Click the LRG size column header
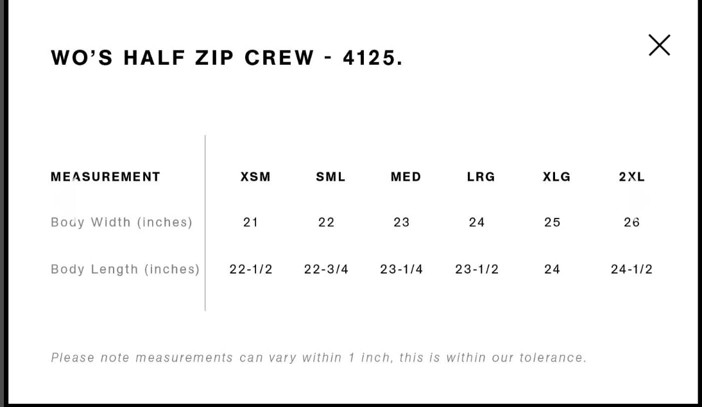The image size is (702, 407). point(481,177)
